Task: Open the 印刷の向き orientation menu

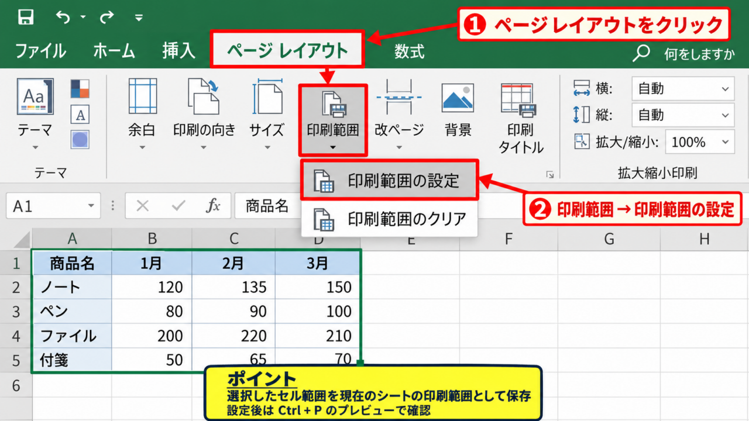Action: [204, 114]
